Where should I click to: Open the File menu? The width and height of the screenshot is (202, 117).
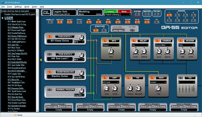click(x=3, y=7)
